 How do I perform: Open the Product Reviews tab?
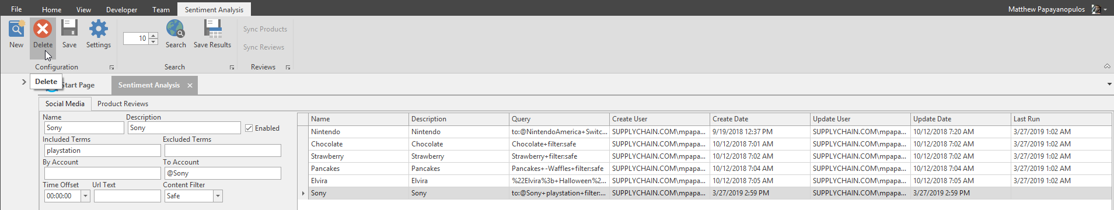(x=123, y=104)
